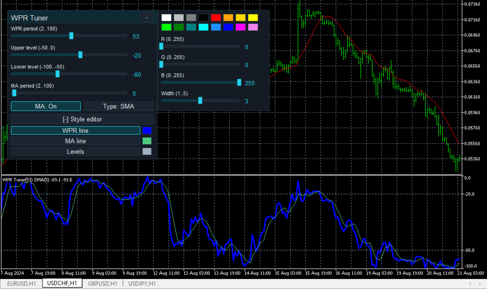Click the green swatch next to MA line
Screen dimensions: 487x289
147,141
